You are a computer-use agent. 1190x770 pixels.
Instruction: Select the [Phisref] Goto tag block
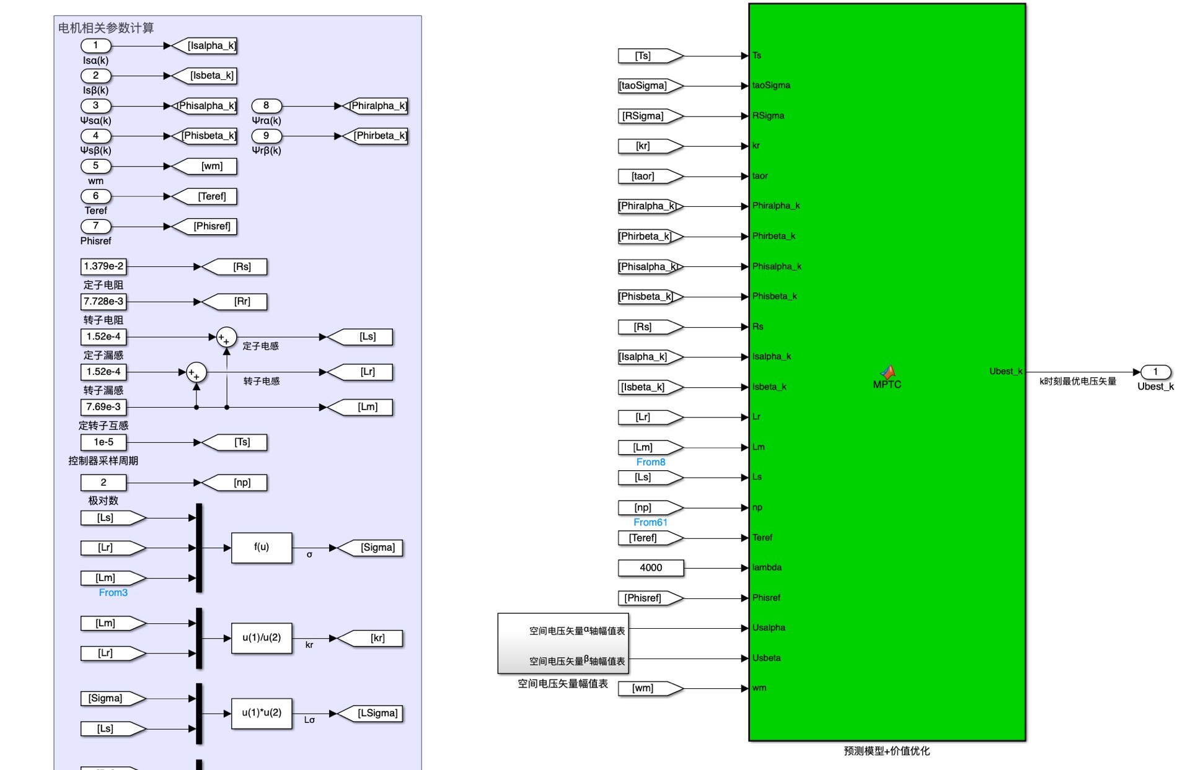(206, 227)
